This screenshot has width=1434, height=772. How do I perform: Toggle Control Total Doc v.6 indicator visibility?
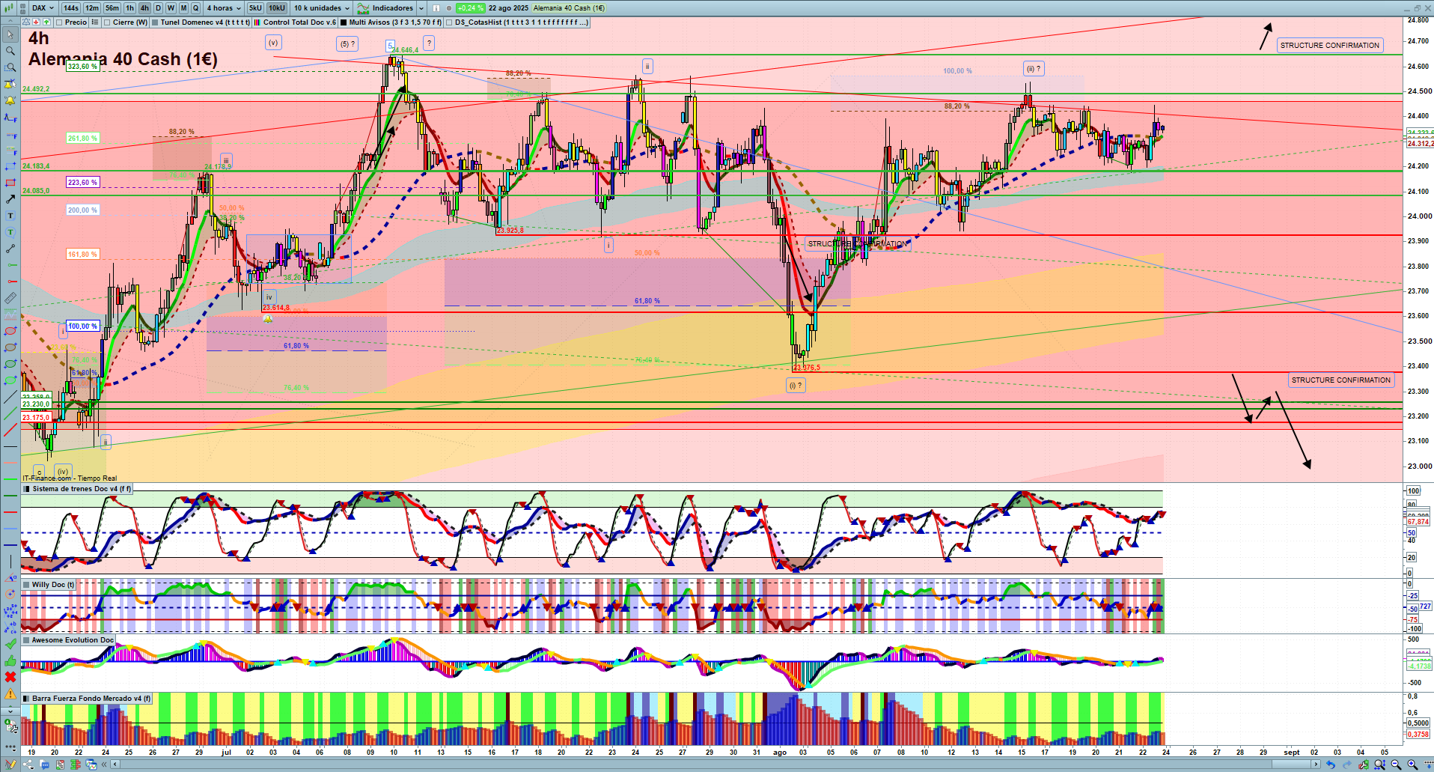pos(257,22)
